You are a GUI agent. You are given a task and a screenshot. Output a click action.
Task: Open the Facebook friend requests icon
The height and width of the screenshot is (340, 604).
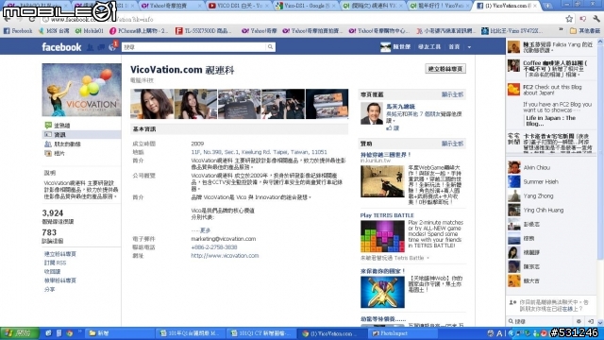point(91,47)
